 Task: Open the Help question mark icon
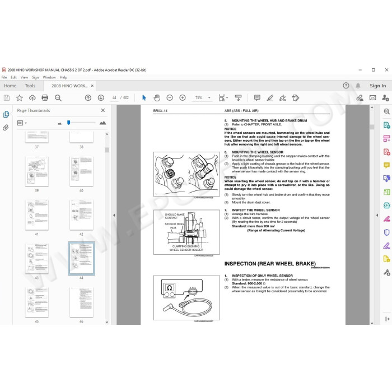click(x=346, y=86)
